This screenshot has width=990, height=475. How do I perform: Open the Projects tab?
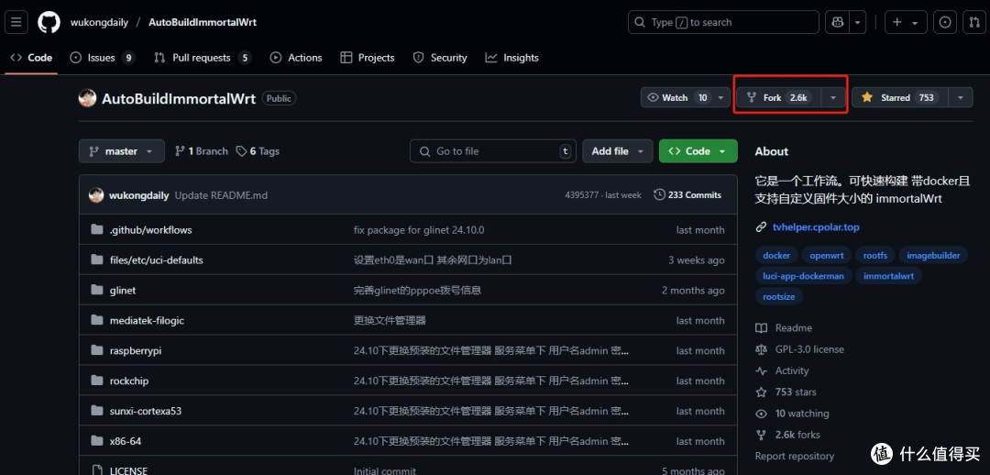click(x=368, y=58)
